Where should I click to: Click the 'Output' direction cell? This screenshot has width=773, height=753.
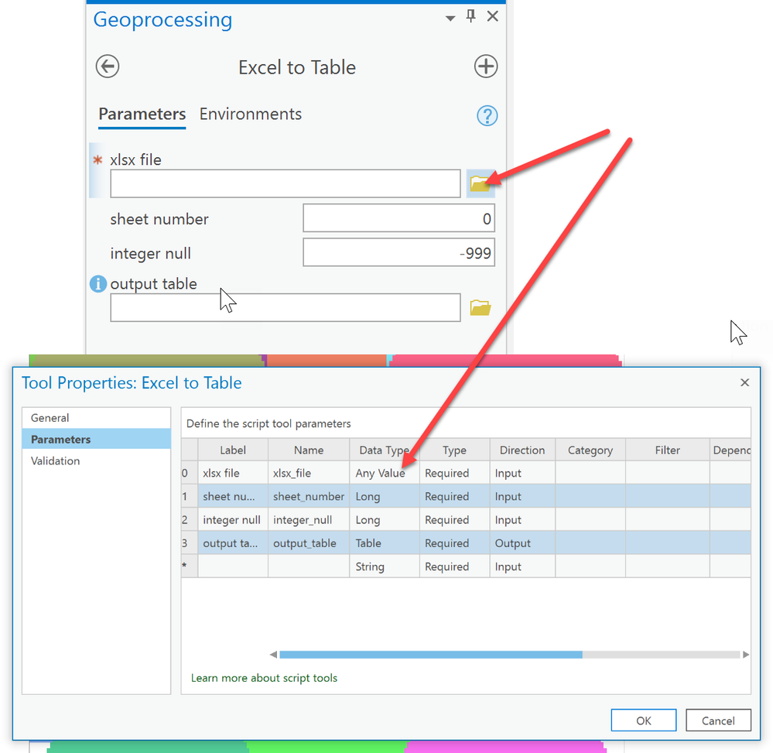tap(522, 543)
